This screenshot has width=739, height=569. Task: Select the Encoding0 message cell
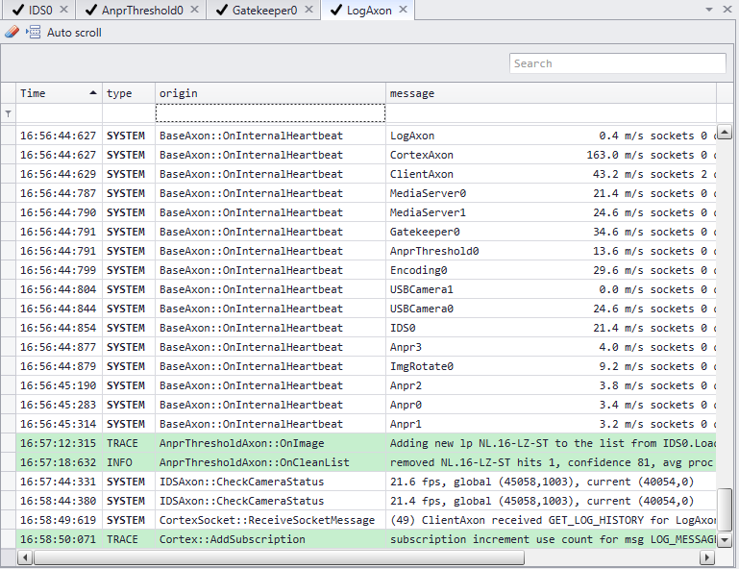[551, 270]
